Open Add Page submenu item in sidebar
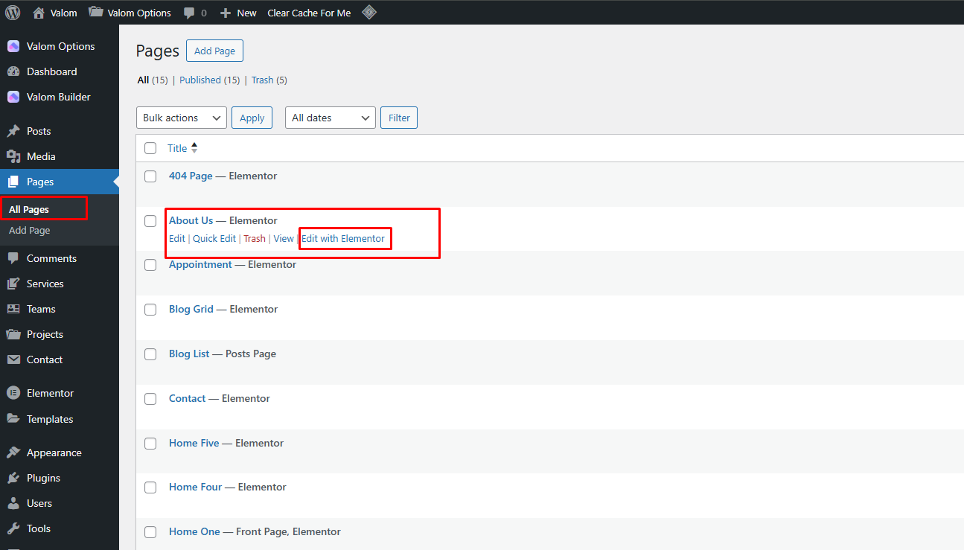The height and width of the screenshot is (550, 964). [30, 231]
